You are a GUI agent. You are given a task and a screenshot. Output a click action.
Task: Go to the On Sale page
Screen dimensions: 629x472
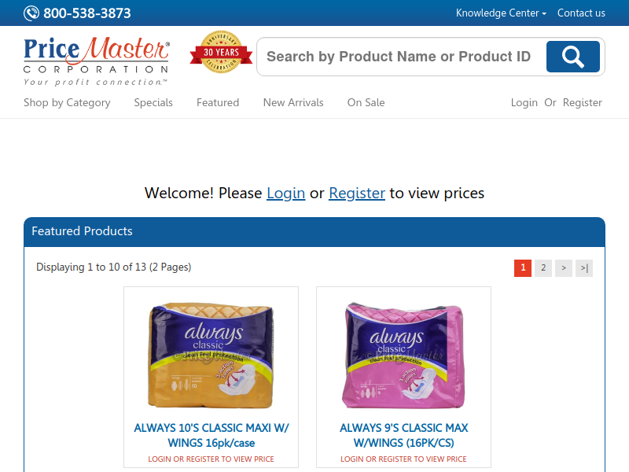click(x=366, y=103)
